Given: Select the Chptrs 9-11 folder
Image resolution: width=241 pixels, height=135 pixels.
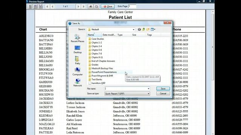Looking at the screenshot, I should tap(95, 57).
